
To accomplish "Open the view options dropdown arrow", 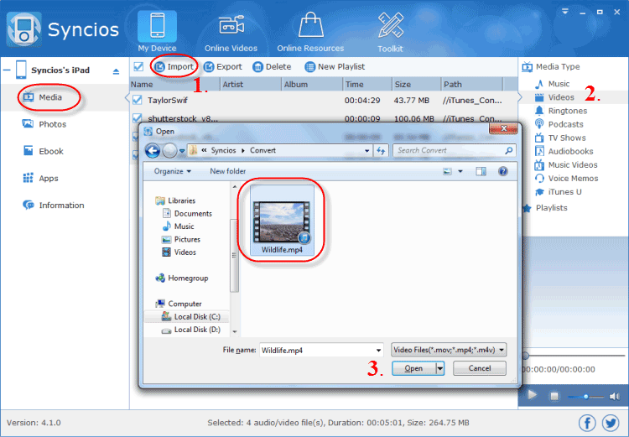I will [460, 172].
